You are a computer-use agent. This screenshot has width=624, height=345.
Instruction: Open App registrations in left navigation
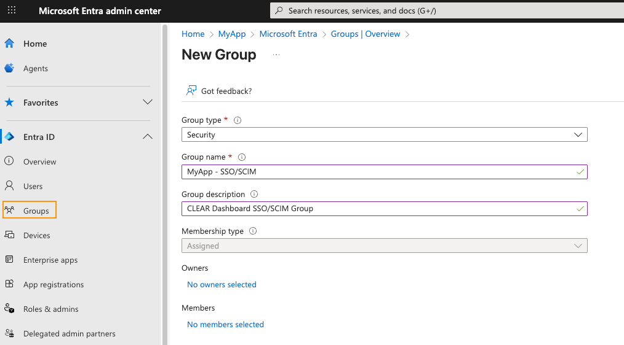[54, 285]
